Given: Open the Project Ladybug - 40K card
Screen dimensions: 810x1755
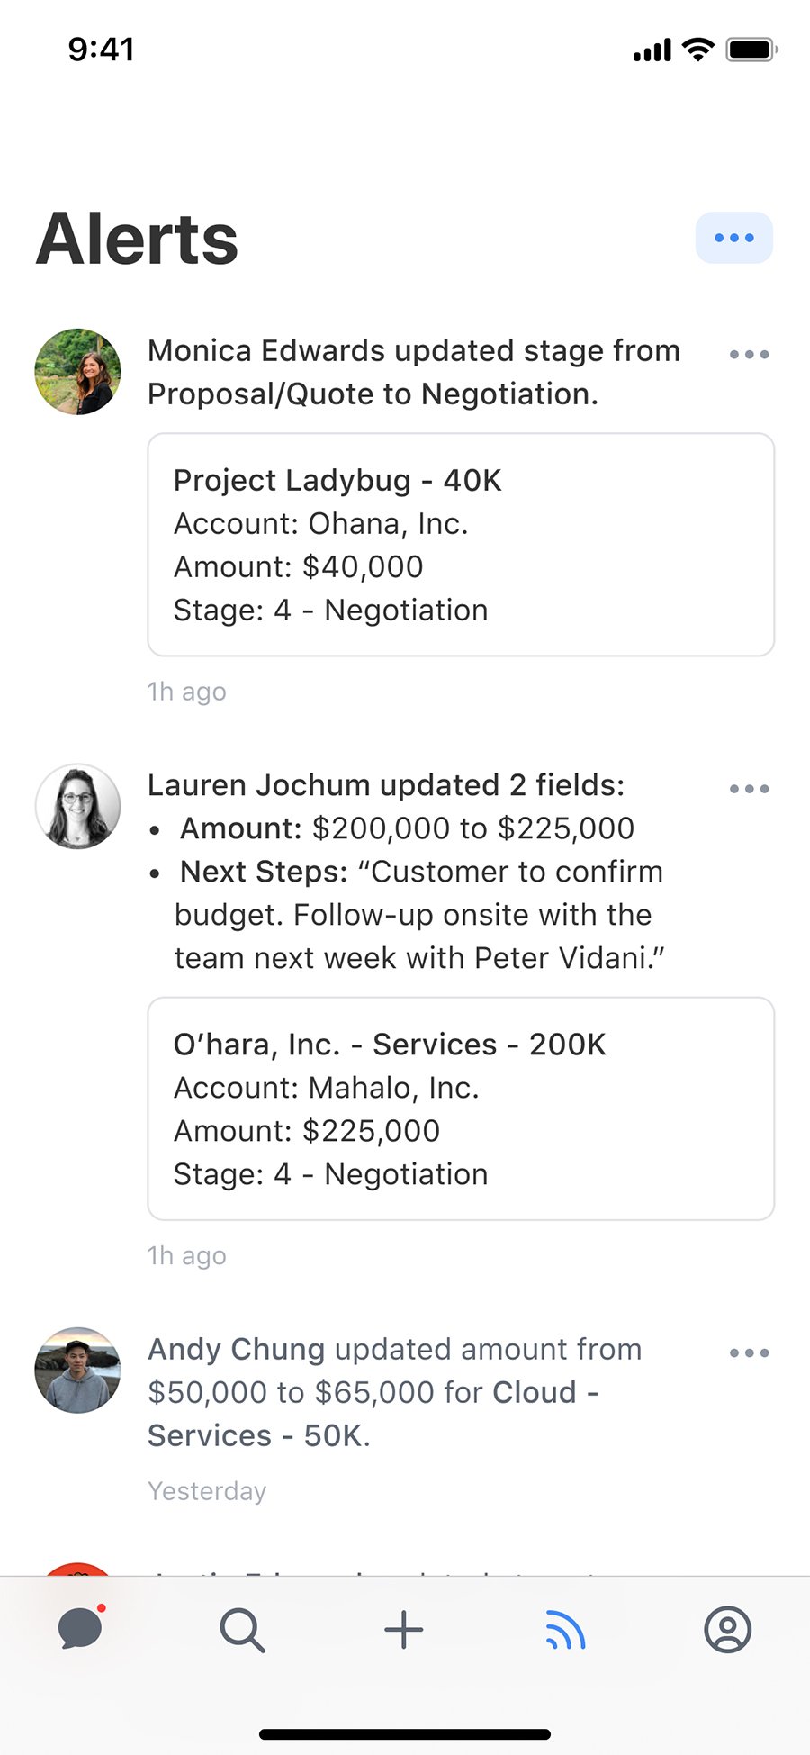Looking at the screenshot, I should (x=461, y=545).
